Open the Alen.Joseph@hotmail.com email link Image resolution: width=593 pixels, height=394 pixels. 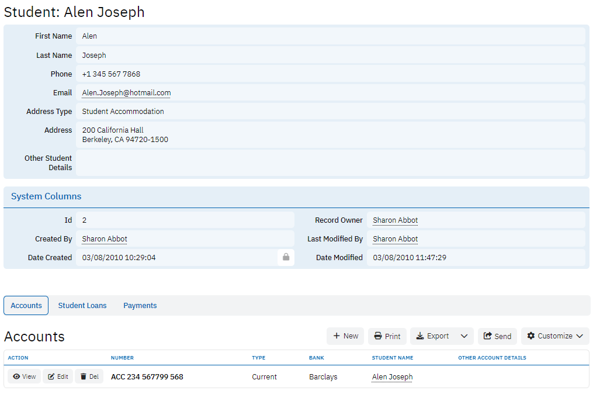click(x=126, y=93)
